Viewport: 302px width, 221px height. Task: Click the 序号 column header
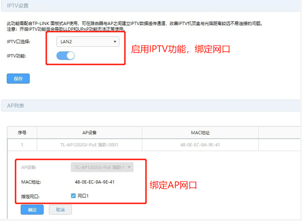[22, 132]
